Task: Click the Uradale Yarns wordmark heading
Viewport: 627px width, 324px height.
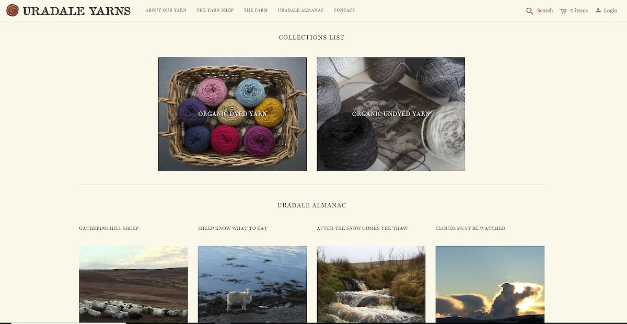Action: pos(76,10)
